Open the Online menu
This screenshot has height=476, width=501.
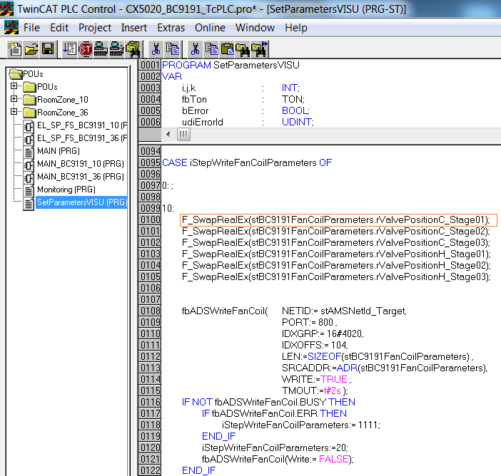coord(210,28)
